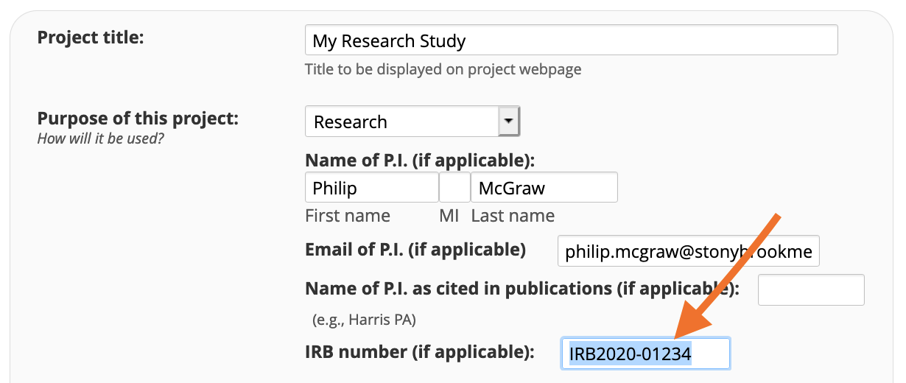Click the IRB number input field
This screenshot has width=906, height=383.
point(645,354)
